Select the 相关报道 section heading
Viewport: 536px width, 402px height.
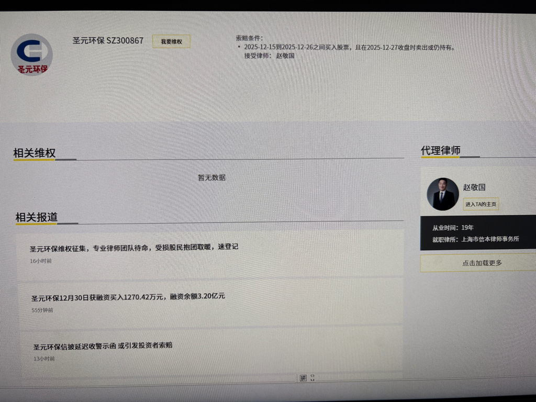[x=36, y=217]
